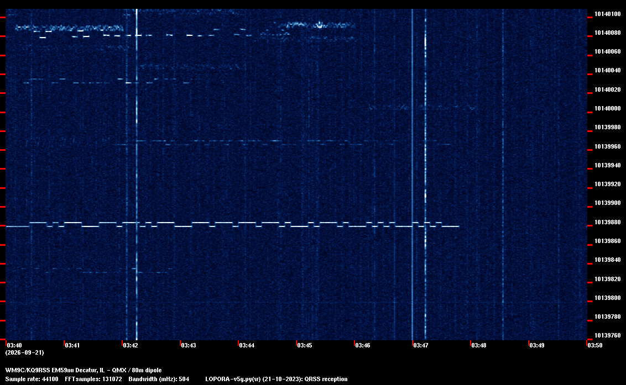Click the 03:42 time axis label
This screenshot has width=626, height=385.
(131, 345)
